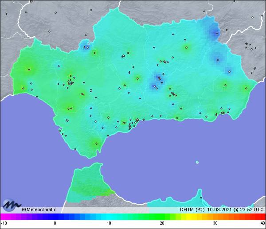Image resolution: width=266 pixels, height=229 pixels.
Task: Click the 23:52 UTC timestamp
Action: pyautogui.click(x=252, y=210)
